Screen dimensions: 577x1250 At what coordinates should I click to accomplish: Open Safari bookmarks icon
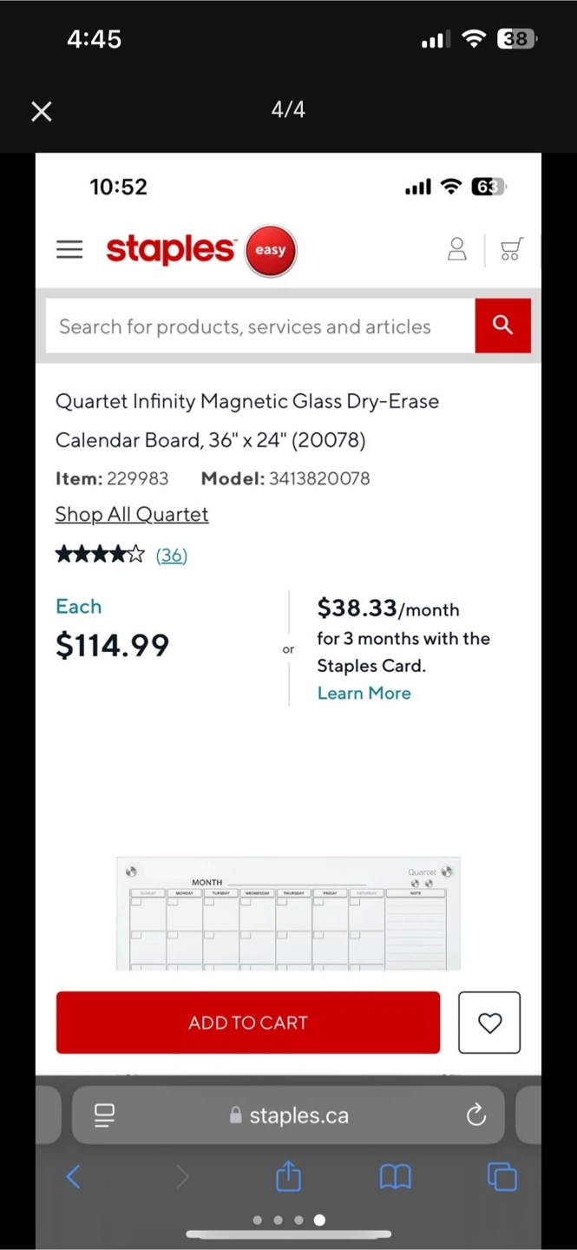(x=396, y=1176)
